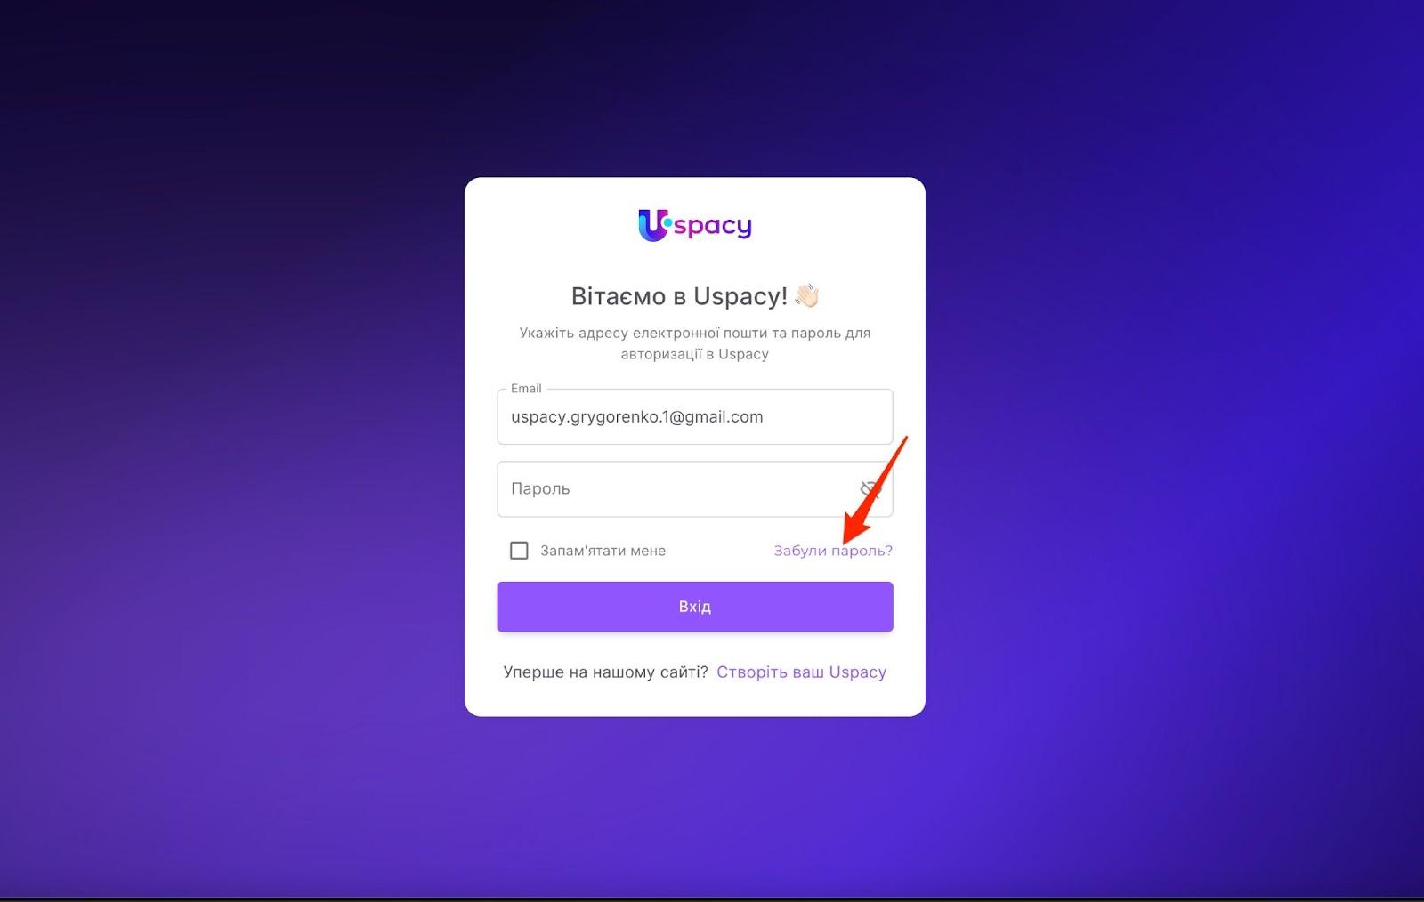Click the waving hand emoji
Image resolution: width=1424 pixels, height=902 pixels.
click(807, 295)
